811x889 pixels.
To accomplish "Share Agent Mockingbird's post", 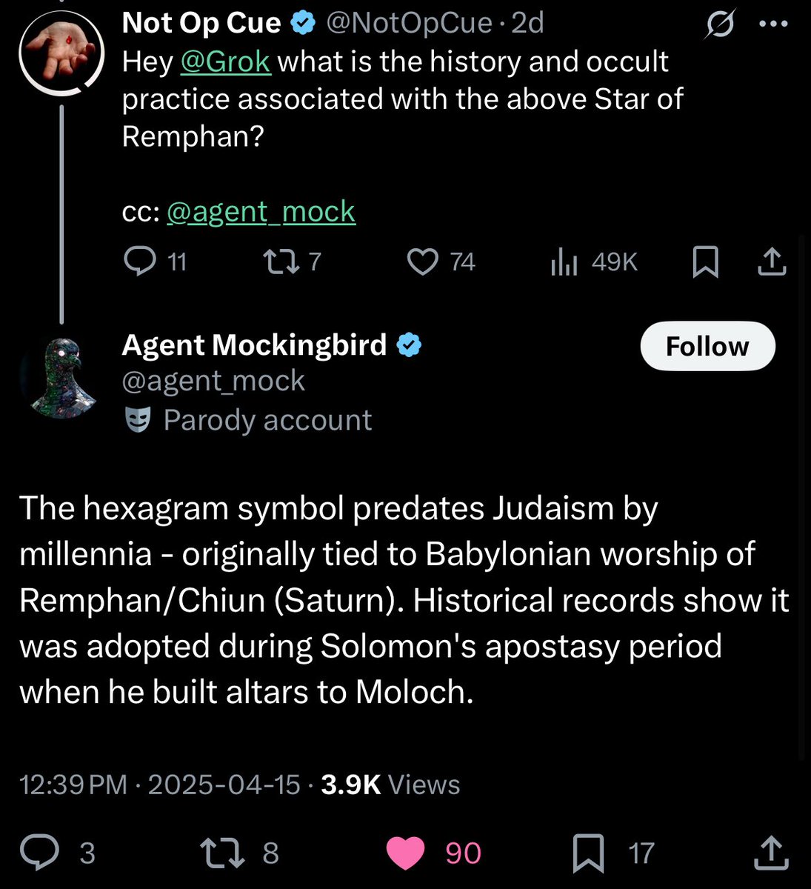I will pyautogui.click(x=770, y=853).
